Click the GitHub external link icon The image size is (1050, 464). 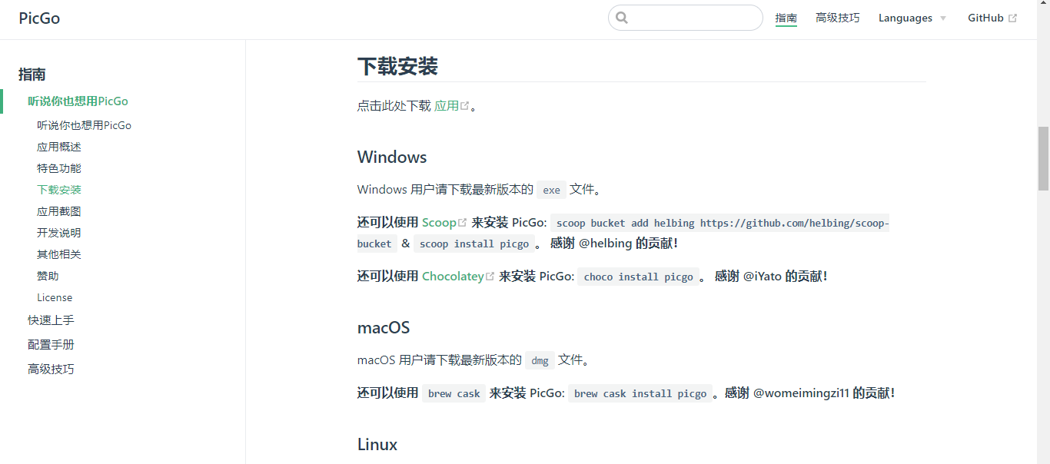(x=1012, y=18)
